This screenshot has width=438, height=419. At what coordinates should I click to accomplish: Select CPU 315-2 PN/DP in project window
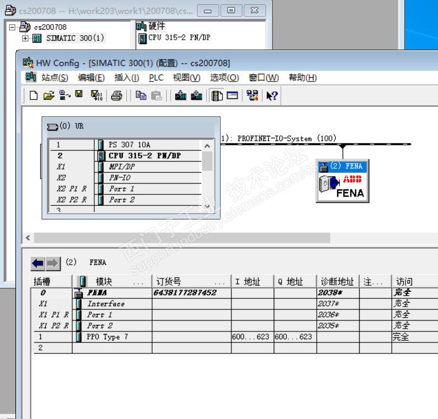175,37
